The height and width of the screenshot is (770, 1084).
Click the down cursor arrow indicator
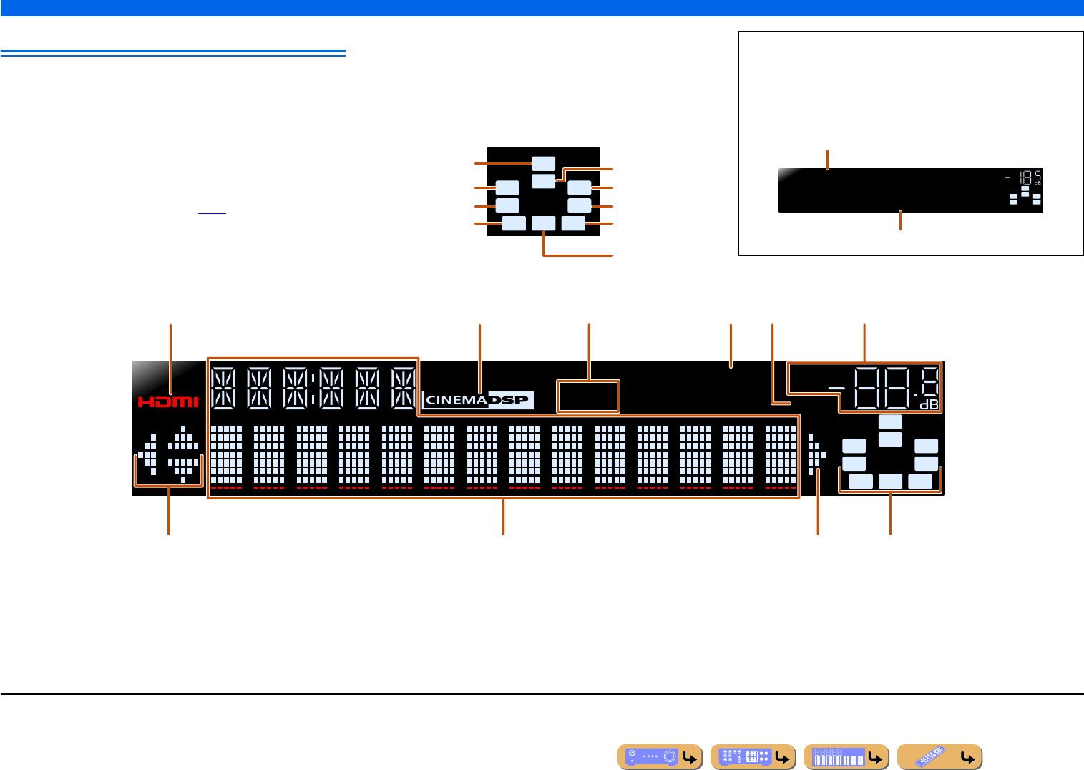184,471
